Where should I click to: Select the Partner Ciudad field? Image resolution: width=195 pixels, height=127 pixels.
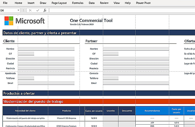(x=136, y=63)
